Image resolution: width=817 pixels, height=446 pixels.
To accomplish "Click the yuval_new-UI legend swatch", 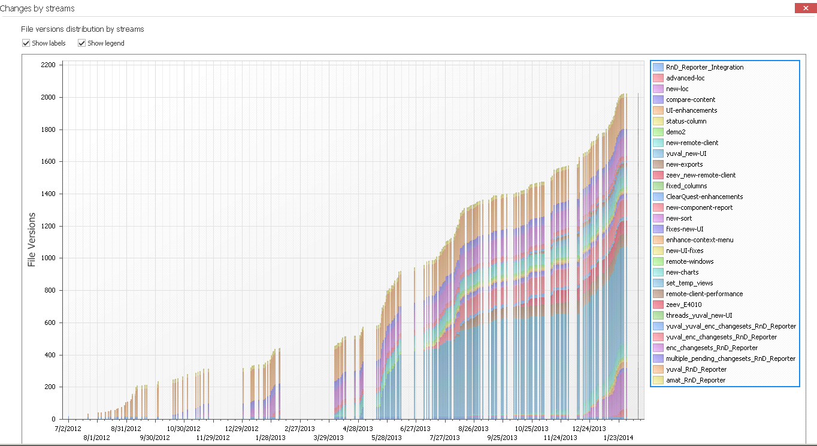I will pyautogui.click(x=658, y=153).
